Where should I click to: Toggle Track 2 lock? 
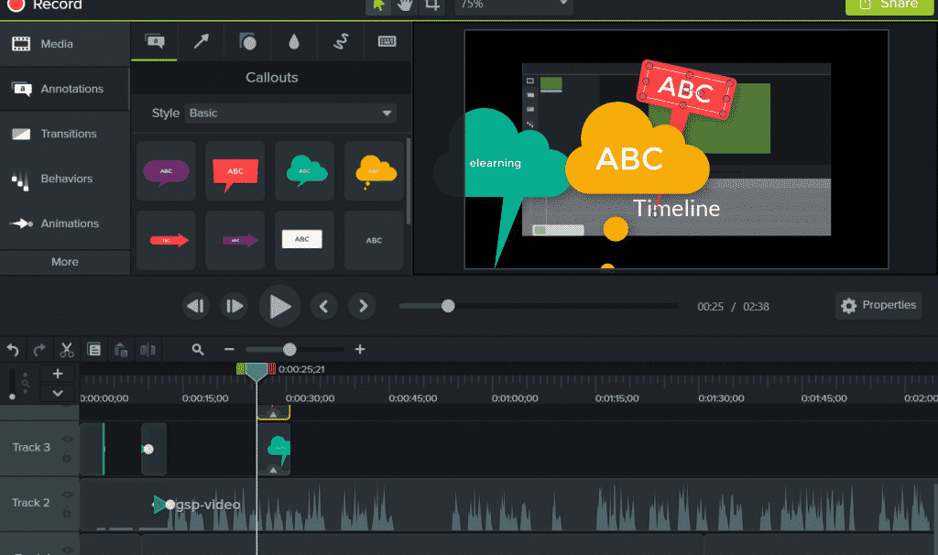click(67, 513)
